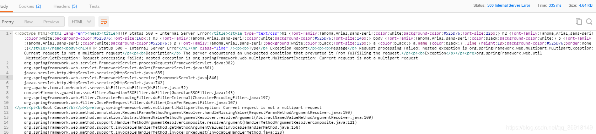Click the HandlerMethodArgumentResolverComposite.resolveArgument line
The image size is (596, 134).
pyautogui.click(x=190, y=122)
